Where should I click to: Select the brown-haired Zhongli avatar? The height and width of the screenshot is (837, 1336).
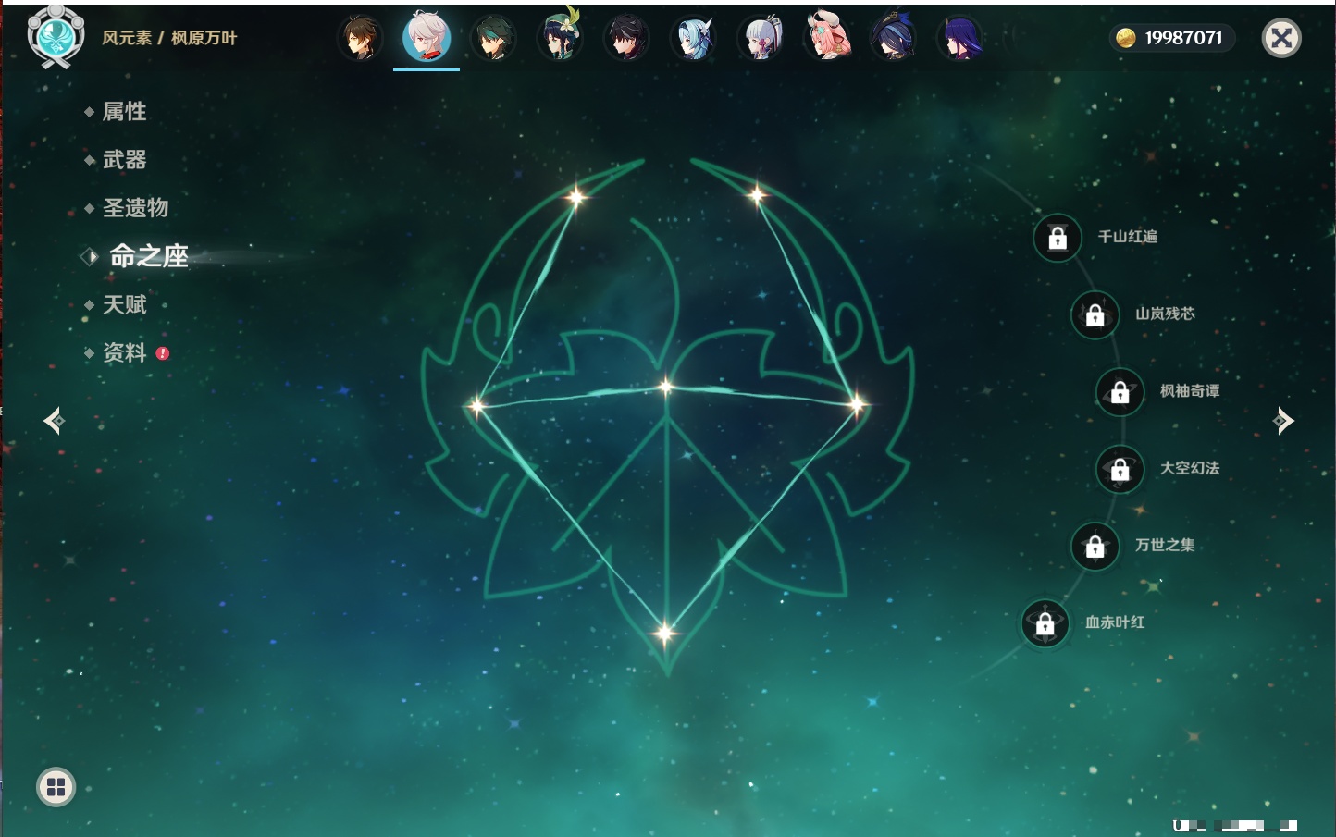360,39
